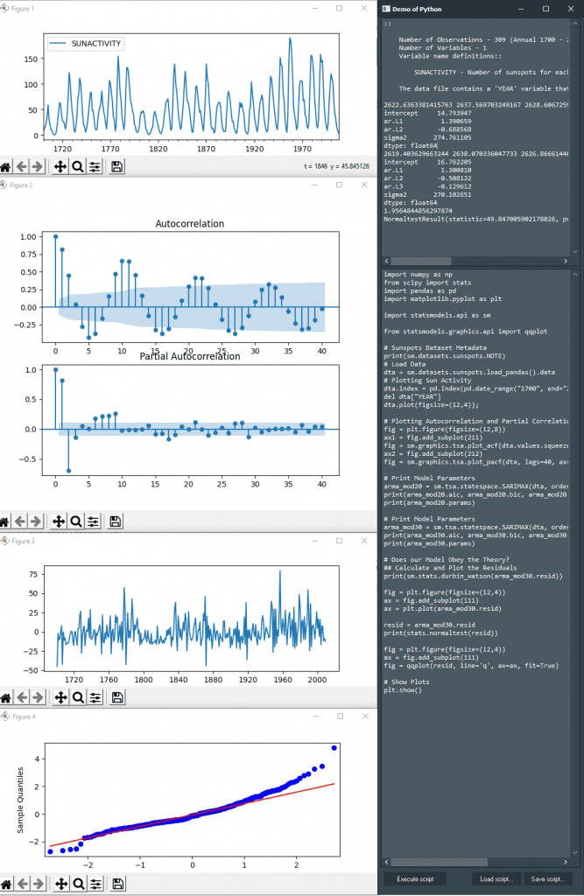The height and width of the screenshot is (896, 584).
Task: Open Configure subplots in Figure 1
Action: click(95, 167)
